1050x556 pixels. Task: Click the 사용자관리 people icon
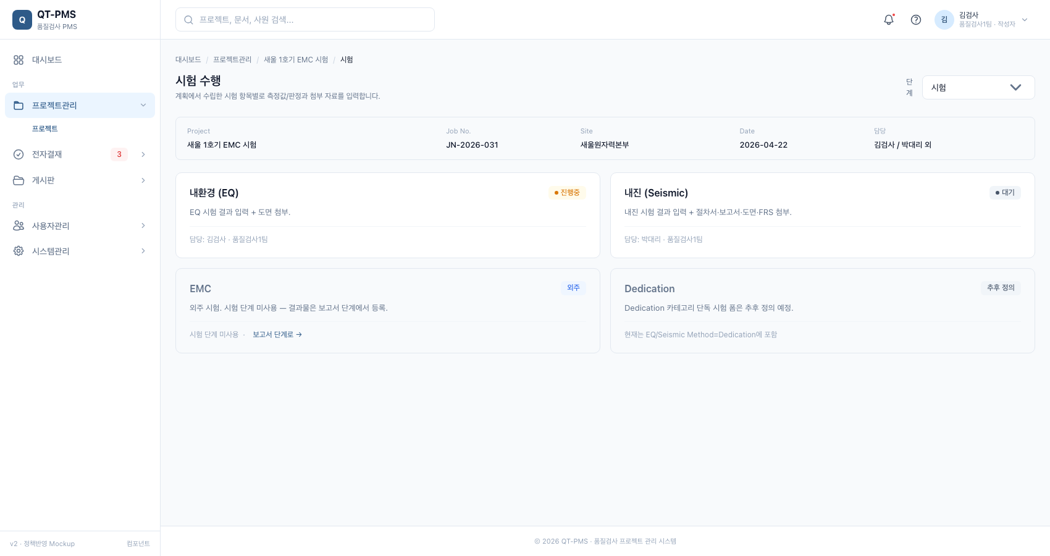pyautogui.click(x=19, y=225)
